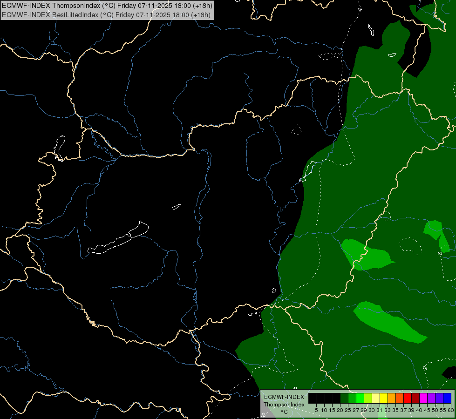Click the ThompsonIndex title line at top

(107, 5)
